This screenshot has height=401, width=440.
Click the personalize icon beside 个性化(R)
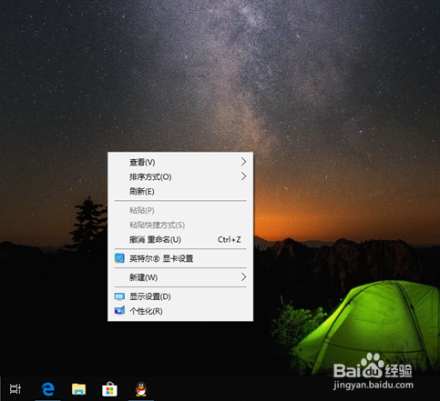pyautogui.click(x=119, y=311)
